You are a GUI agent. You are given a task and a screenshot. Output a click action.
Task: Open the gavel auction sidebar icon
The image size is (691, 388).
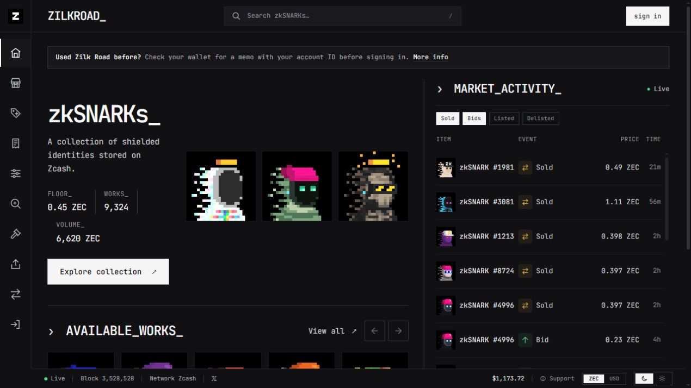15,234
